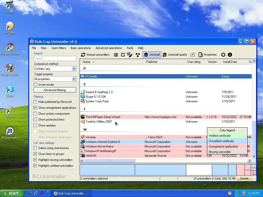
Task: Click the Reload uninstallers icon
Action: tap(83, 55)
